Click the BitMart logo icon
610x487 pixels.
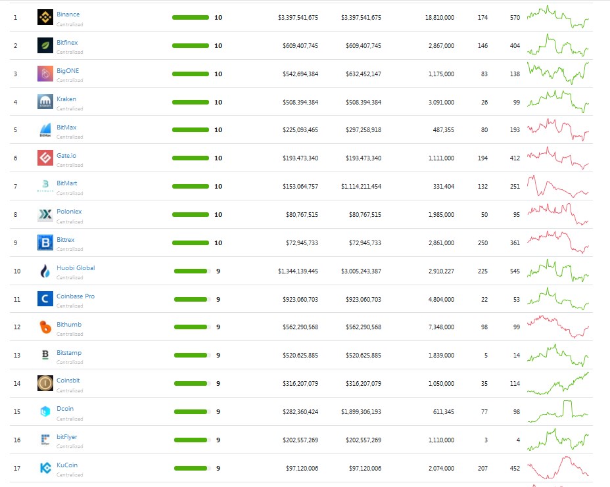point(45,186)
